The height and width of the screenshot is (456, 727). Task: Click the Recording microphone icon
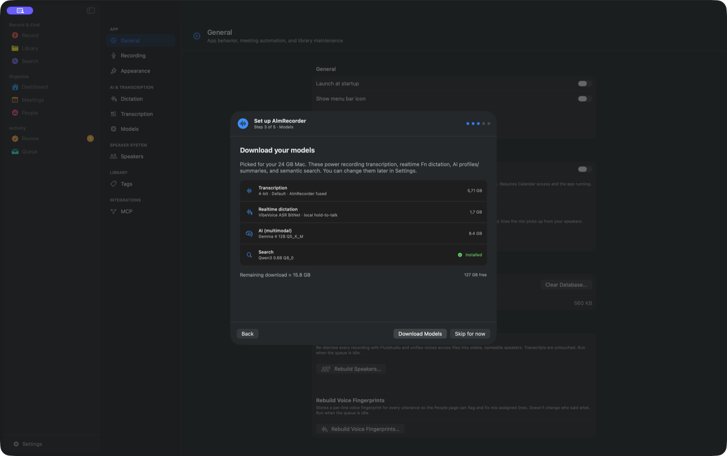114,55
